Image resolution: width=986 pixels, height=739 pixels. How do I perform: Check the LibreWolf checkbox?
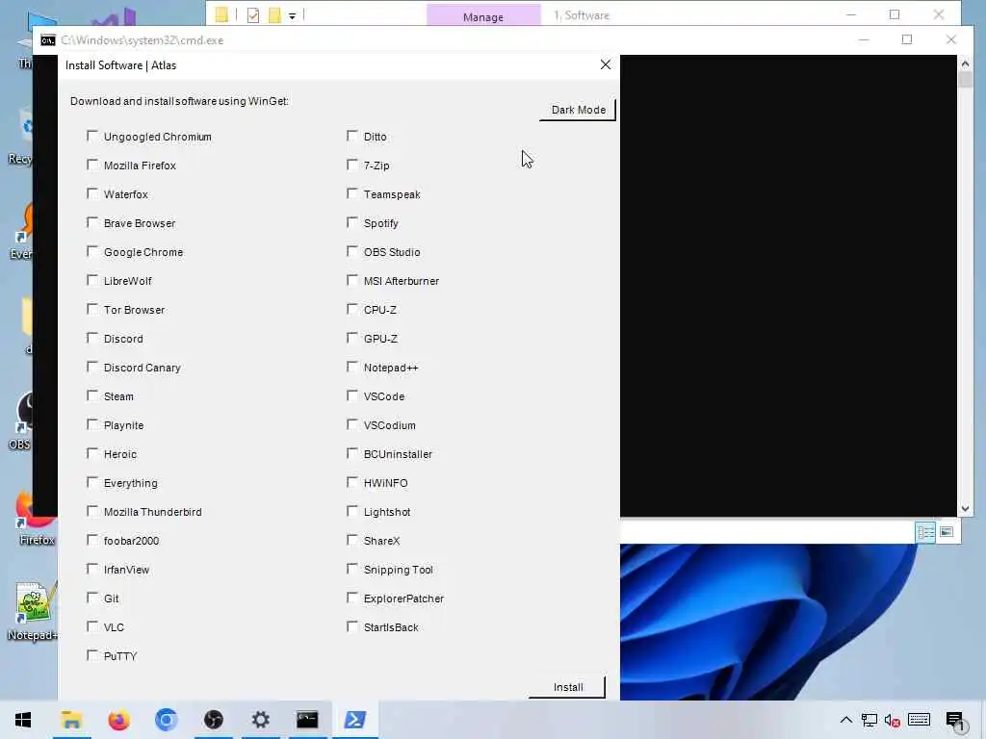tap(92, 280)
